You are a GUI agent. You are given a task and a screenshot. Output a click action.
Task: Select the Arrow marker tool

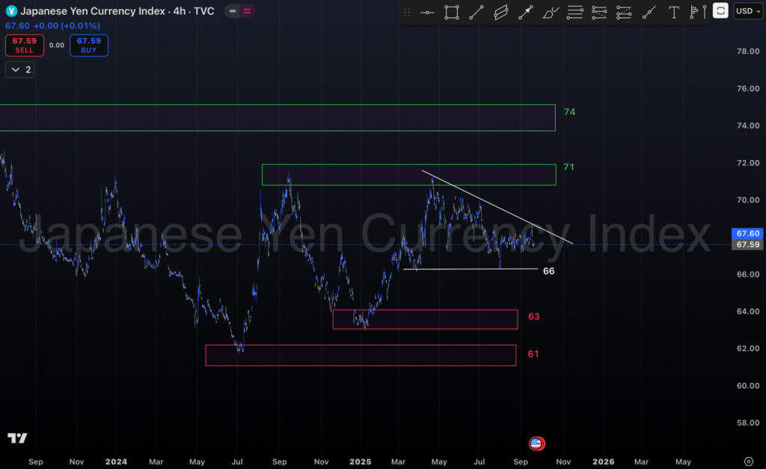click(525, 12)
